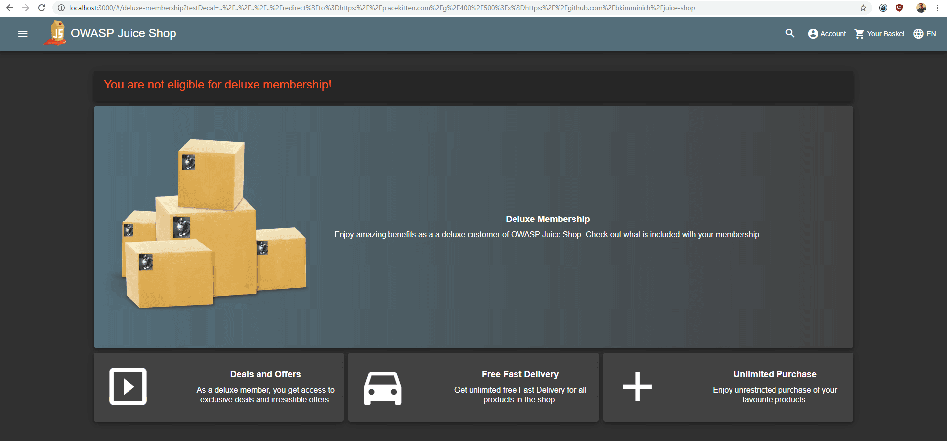Focus the browser address bar URL
The height and width of the screenshot is (441, 947).
[x=382, y=8]
